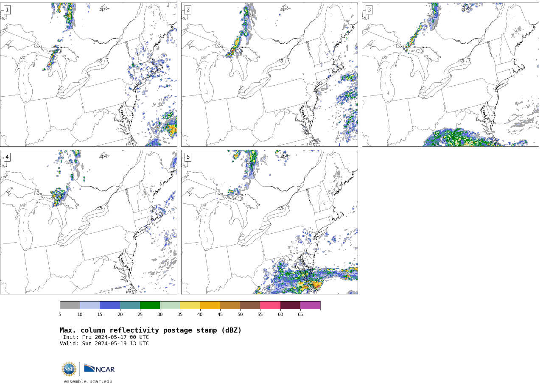Click the brown 50-55 dBZ swatch
Screen dimensions: 543x386
250,305
